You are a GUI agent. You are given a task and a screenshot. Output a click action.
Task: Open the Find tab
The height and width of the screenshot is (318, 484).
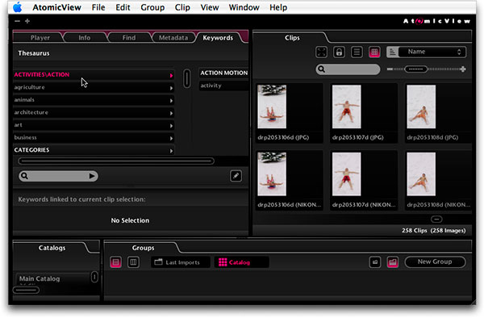(x=129, y=38)
